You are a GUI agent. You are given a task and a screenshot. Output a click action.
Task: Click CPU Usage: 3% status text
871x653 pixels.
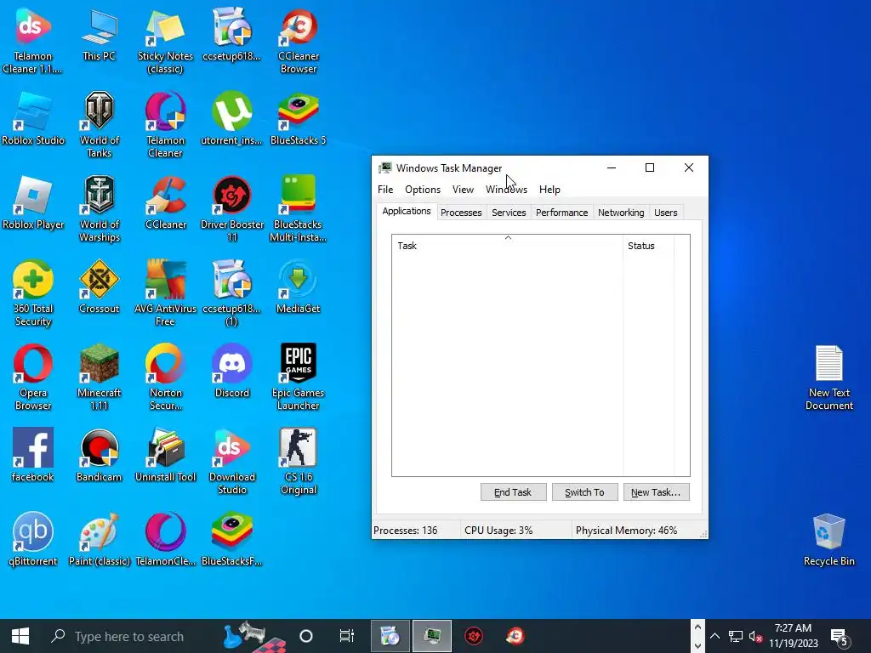[498, 531]
